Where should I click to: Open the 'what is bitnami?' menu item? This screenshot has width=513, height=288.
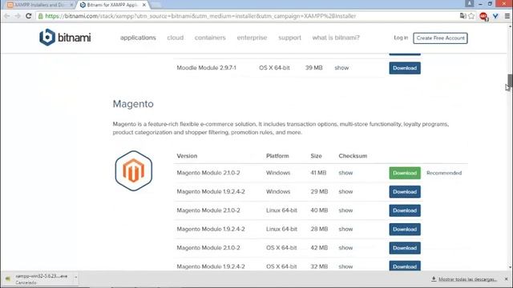(336, 38)
